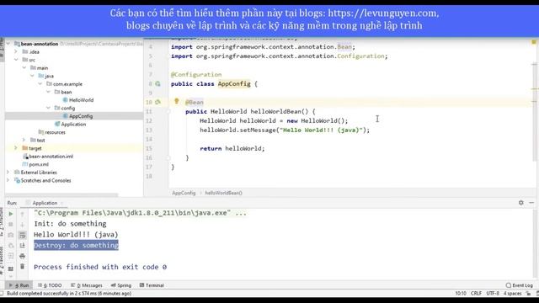Click the inspection indicator at editor top-right

coord(534,42)
